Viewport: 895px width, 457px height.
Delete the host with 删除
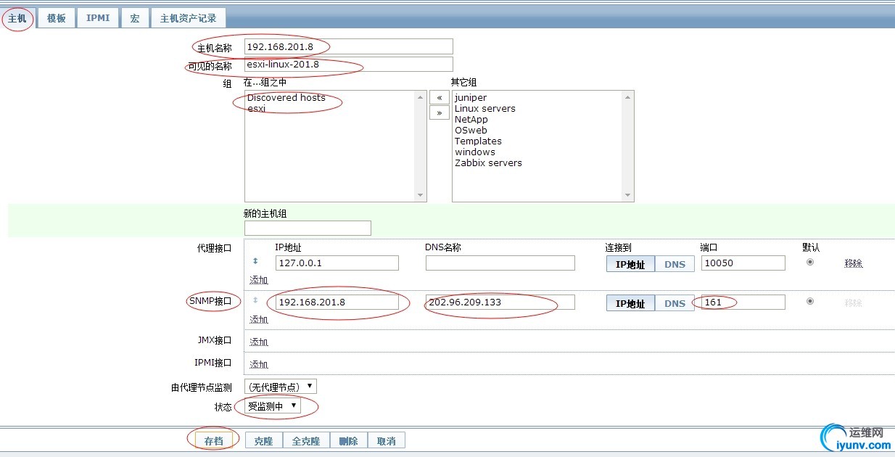(348, 440)
